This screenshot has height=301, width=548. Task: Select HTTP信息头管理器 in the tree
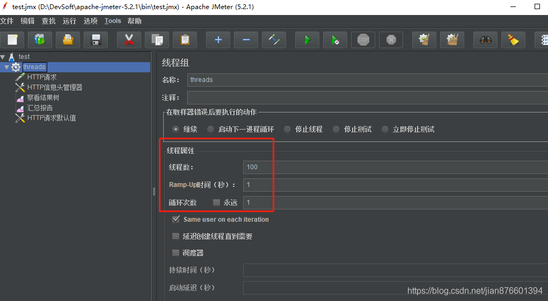click(55, 87)
